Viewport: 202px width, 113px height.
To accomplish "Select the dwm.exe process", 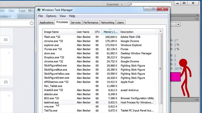I will click(x=49, y=53).
